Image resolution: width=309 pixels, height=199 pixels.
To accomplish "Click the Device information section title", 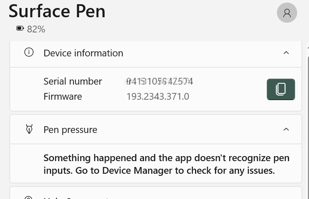I will pyautogui.click(x=83, y=53).
